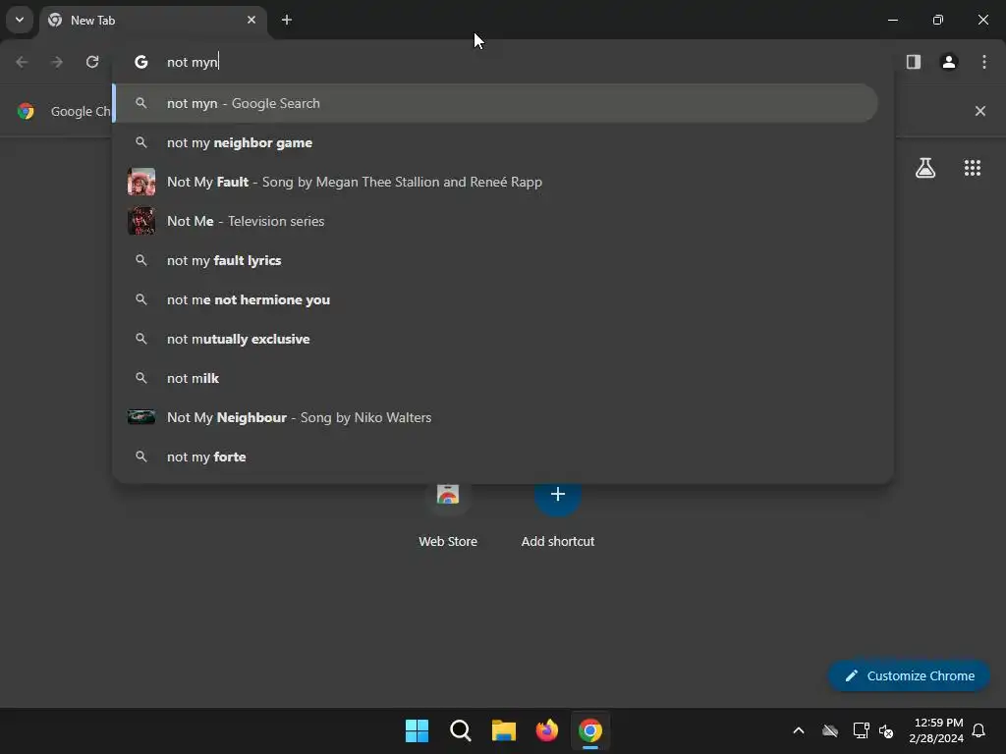Select 'not my neighbor game' suggestion
The image size is (1006, 754).
pyautogui.click(x=495, y=142)
